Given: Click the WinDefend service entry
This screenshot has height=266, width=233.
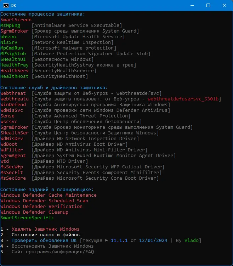Looking at the screenshot, I should tap(13, 105).
